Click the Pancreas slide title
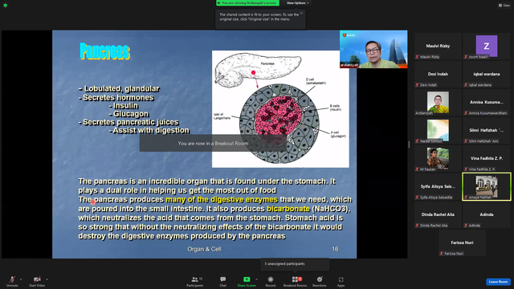Screen dimensions: 514x289 pyautogui.click(x=105, y=51)
